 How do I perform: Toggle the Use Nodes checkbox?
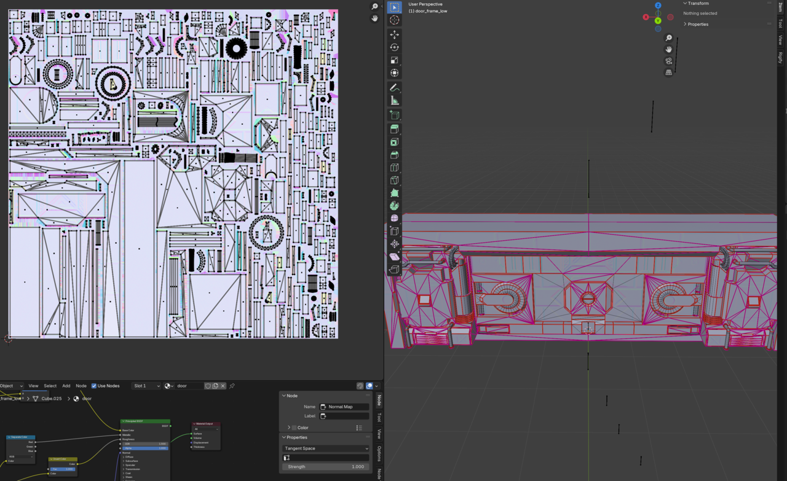[x=93, y=386]
